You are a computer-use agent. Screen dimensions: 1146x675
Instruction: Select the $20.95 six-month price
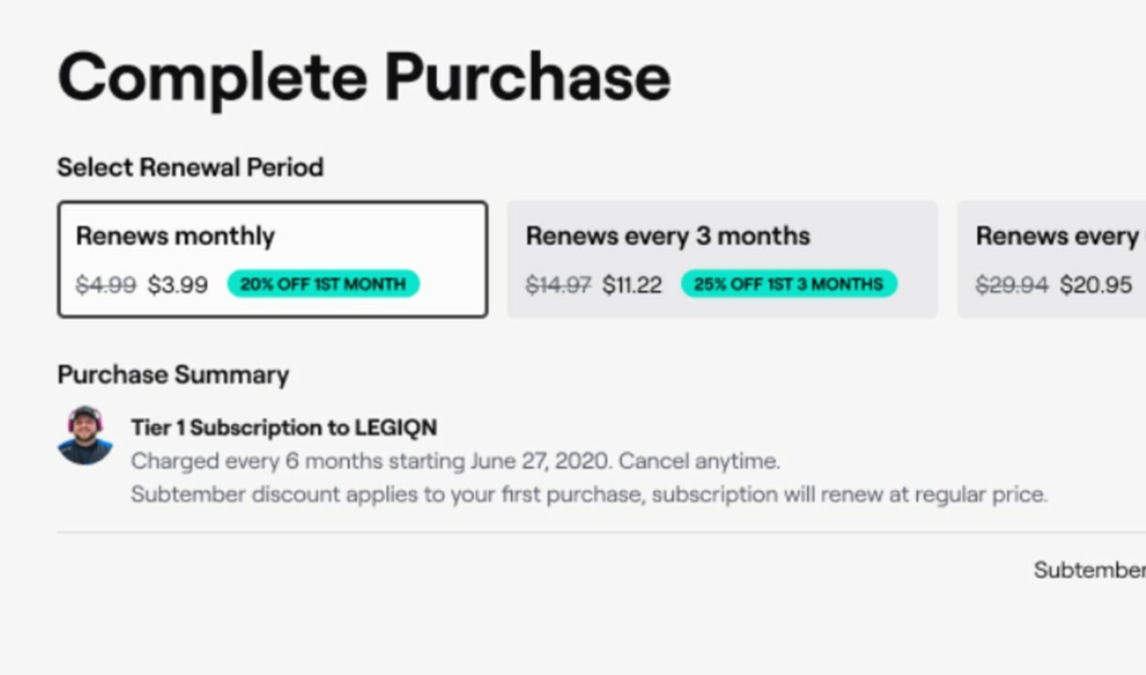pyautogui.click(x=1096, y=285)
